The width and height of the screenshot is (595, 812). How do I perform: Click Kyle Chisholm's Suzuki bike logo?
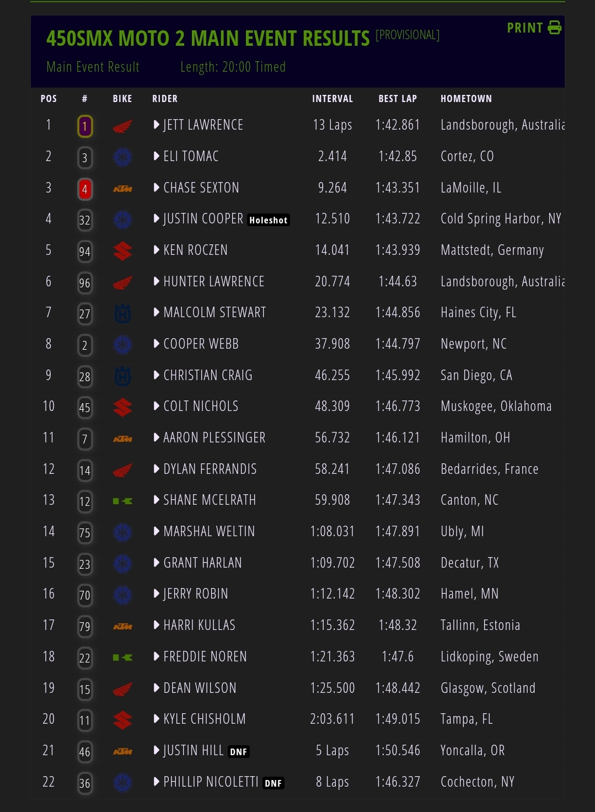(x=122, y=720)
